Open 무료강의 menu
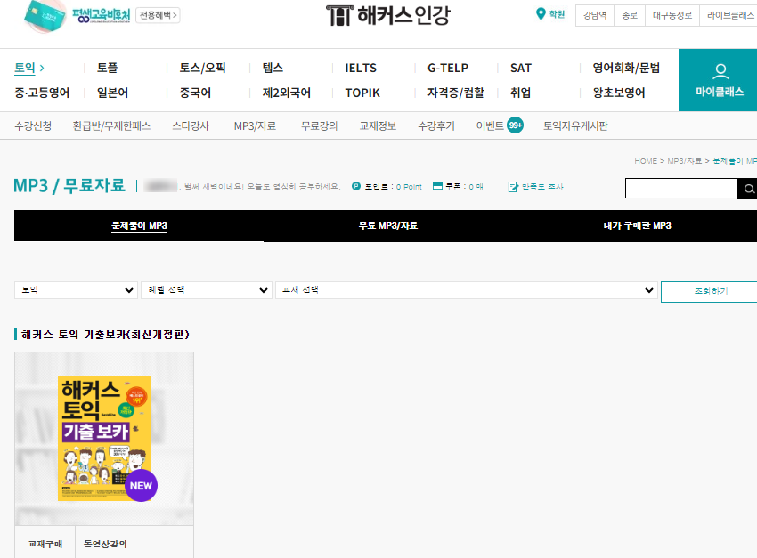757x558 pixels. coord(319,125)
